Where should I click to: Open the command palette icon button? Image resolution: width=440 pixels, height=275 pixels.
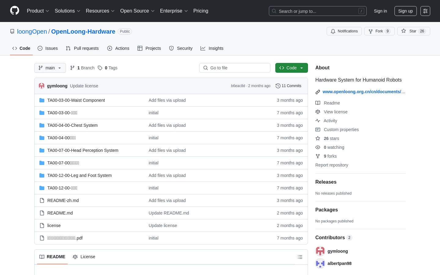pos(425,11)
